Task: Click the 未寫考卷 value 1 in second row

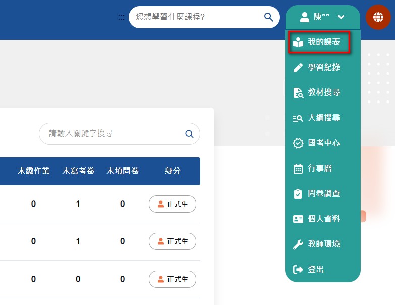Action: (78, 241)
